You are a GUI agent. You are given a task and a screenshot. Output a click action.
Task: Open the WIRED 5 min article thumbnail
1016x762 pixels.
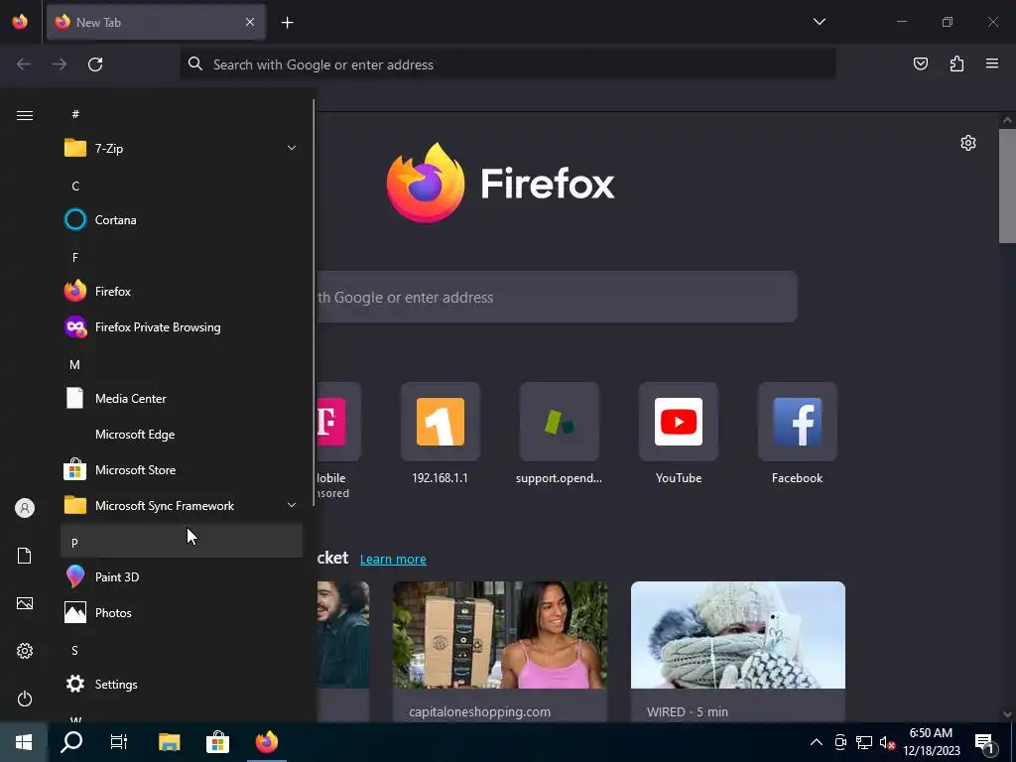pos(738,634)
